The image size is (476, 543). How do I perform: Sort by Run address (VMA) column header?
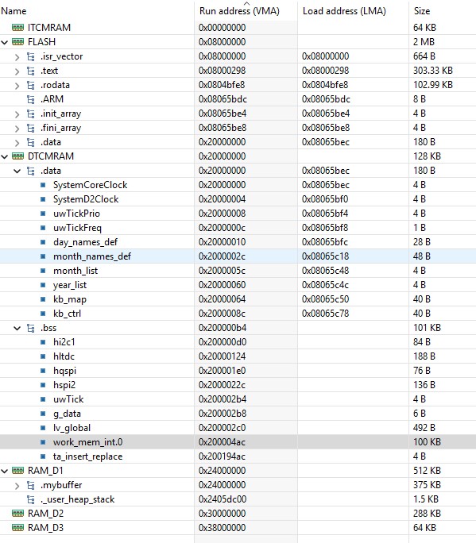coord(239,11)
